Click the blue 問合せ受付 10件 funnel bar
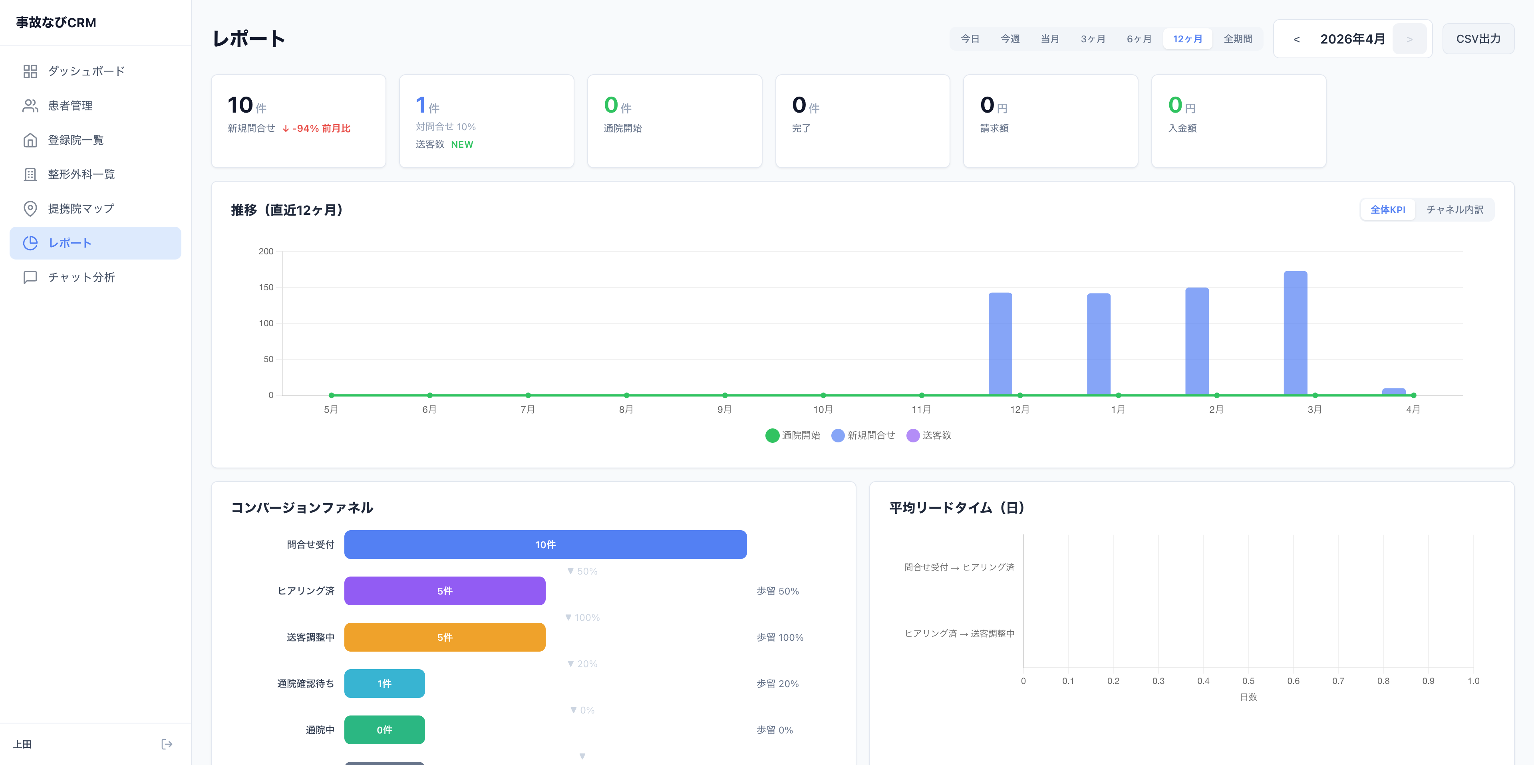The width and height of the screenshot is (1534, 765). click(545, 545)
